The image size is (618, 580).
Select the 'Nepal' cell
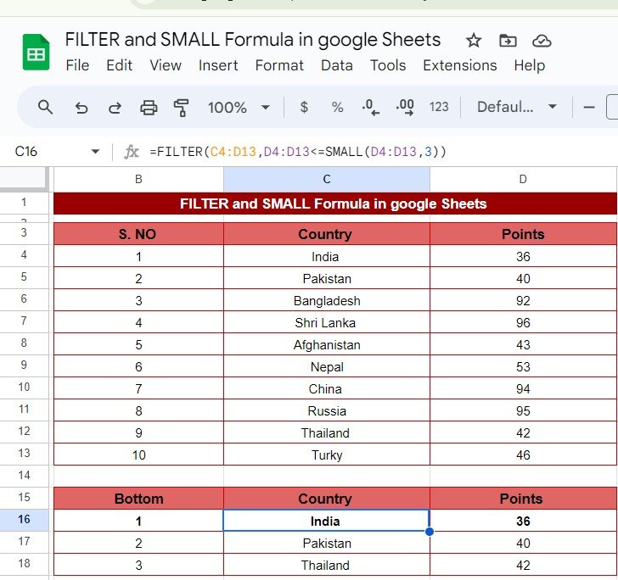point(326,366)
